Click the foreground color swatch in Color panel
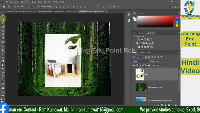Screen dimensions: 200x113 pyautogui.click(x=134, y=18)
